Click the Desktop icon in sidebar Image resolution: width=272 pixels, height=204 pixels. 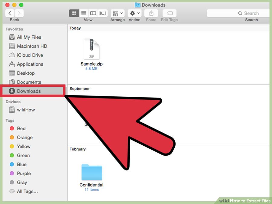[12, 73]
